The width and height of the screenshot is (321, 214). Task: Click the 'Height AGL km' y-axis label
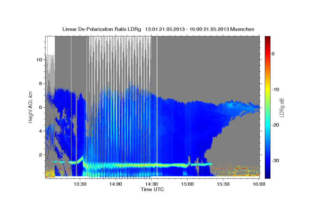tap(31, 107)
